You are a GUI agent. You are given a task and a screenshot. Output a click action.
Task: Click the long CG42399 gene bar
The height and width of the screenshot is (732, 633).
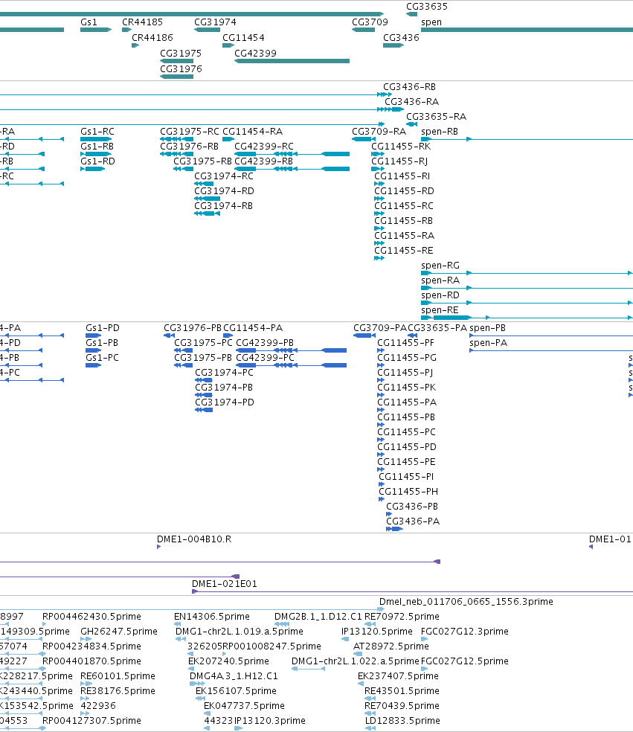[x=292, y=61]
